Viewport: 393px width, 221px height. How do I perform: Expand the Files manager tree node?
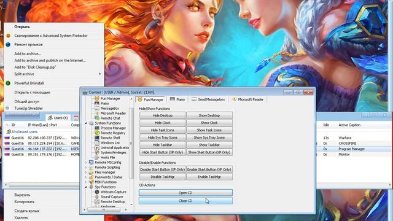(86, 173)
